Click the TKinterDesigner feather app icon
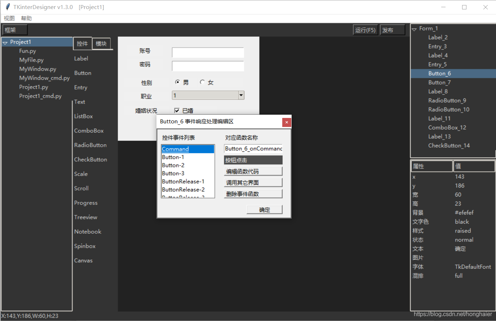This screenshot has width=496, height=321. click(8, 7)
